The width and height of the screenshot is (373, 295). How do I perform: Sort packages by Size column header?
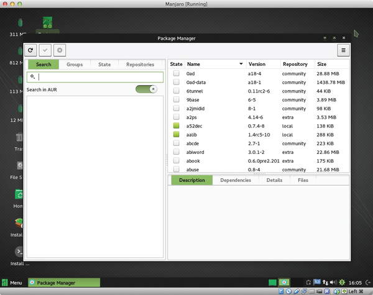click(332, 64)
